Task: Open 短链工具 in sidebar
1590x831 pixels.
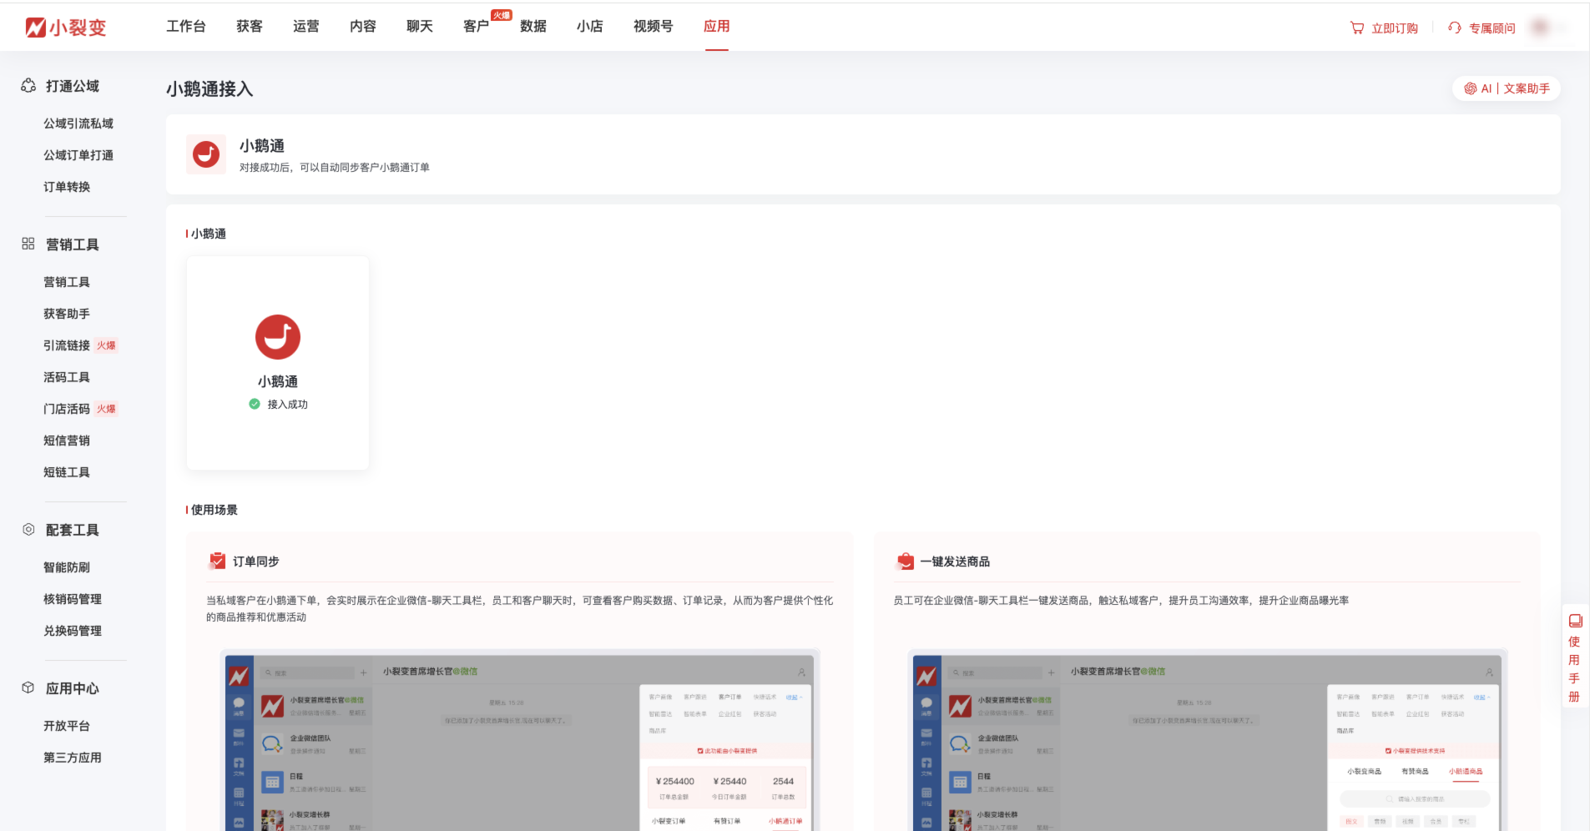Action: pyautogui.click(x=67, y=472)
